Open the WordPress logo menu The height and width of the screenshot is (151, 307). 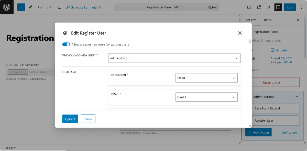pos(6,7)
